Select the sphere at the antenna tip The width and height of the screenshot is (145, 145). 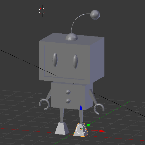[95, 15]
